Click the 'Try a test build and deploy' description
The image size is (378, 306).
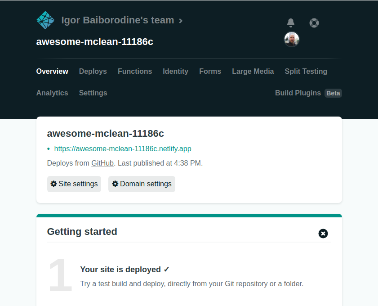coord(191,283)
